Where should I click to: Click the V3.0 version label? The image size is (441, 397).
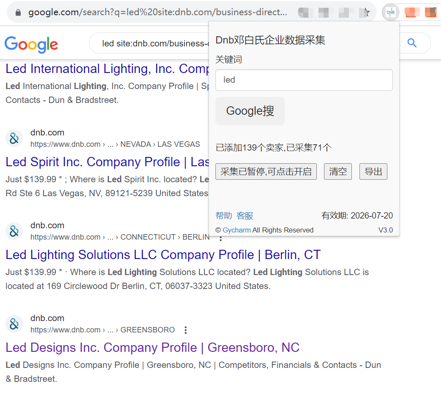coord(385,230)
